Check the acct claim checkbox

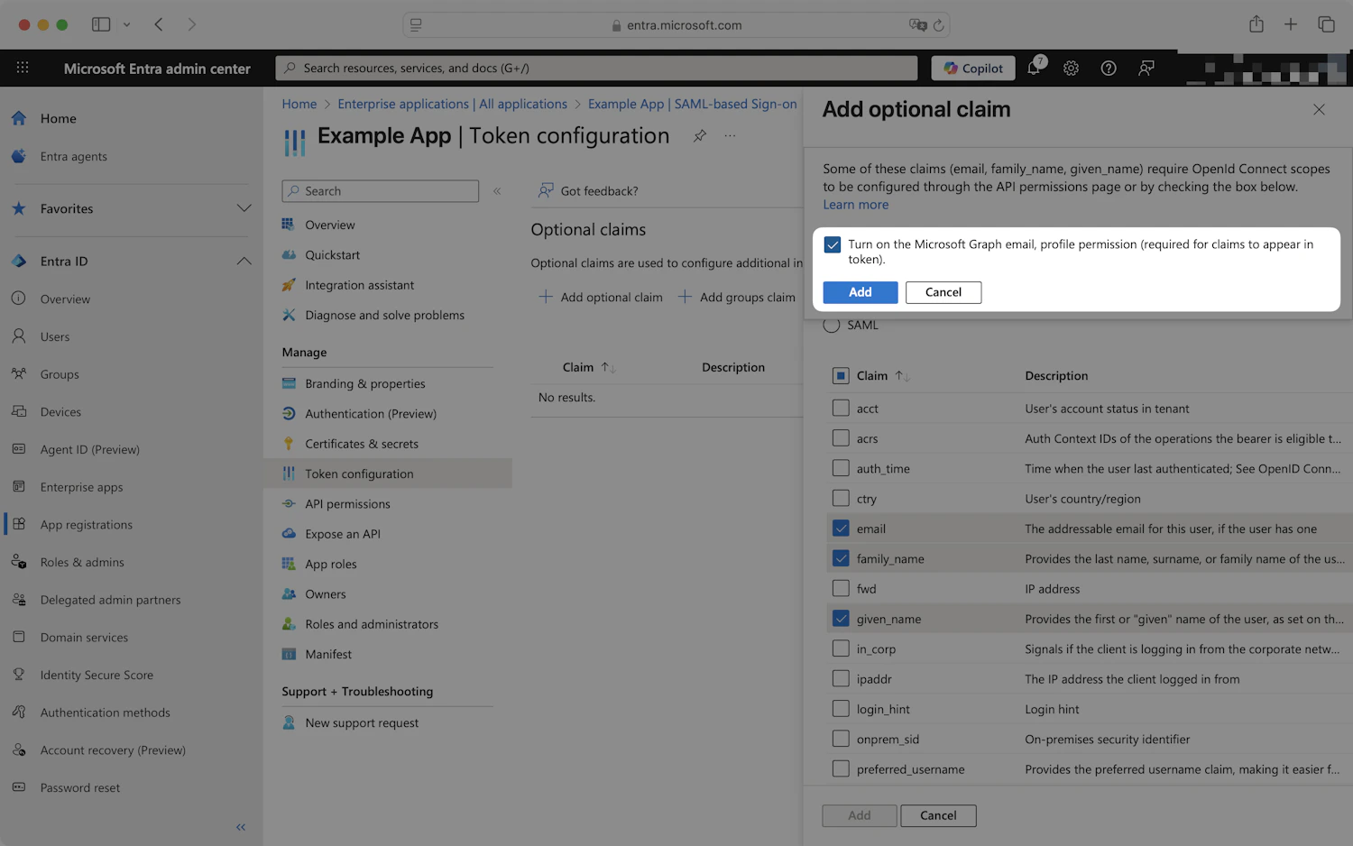tap(841, 409)
